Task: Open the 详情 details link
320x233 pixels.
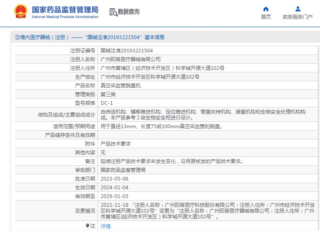Action: pos(106,226)
